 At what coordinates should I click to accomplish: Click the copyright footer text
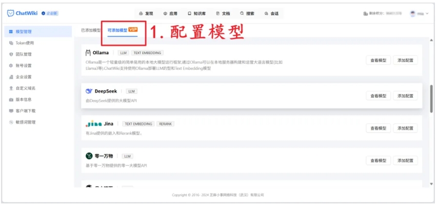(x=218, y=195)
